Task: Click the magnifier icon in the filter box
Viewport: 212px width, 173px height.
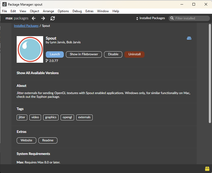Action: click(x=172, y=18)
